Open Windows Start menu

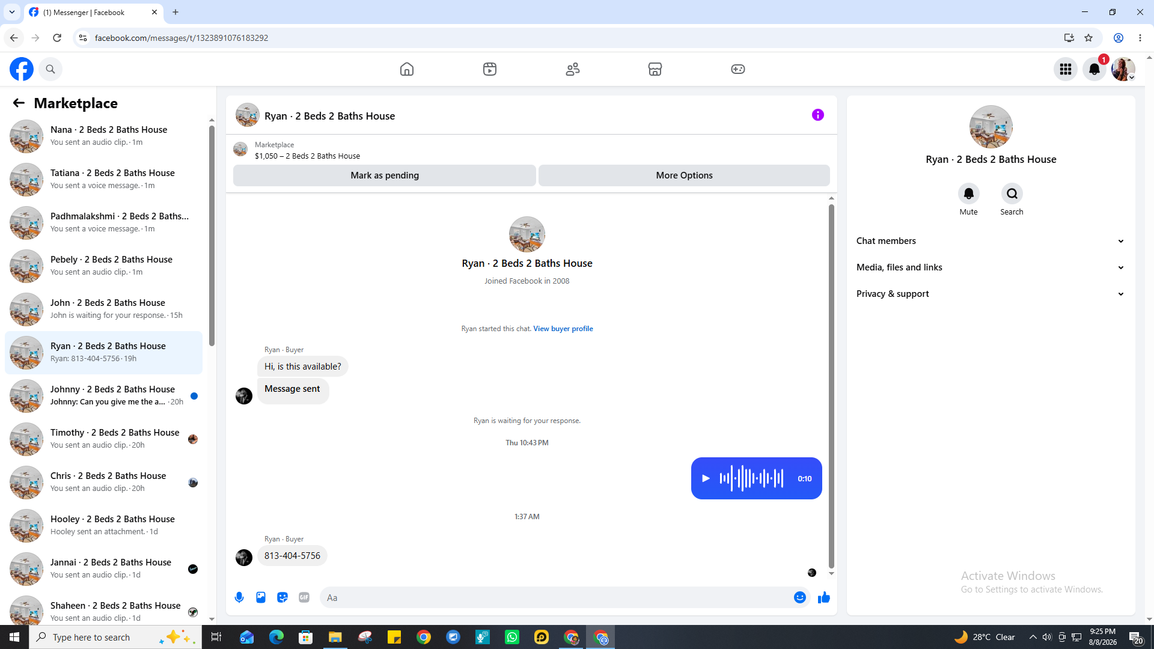pos(14,637)
